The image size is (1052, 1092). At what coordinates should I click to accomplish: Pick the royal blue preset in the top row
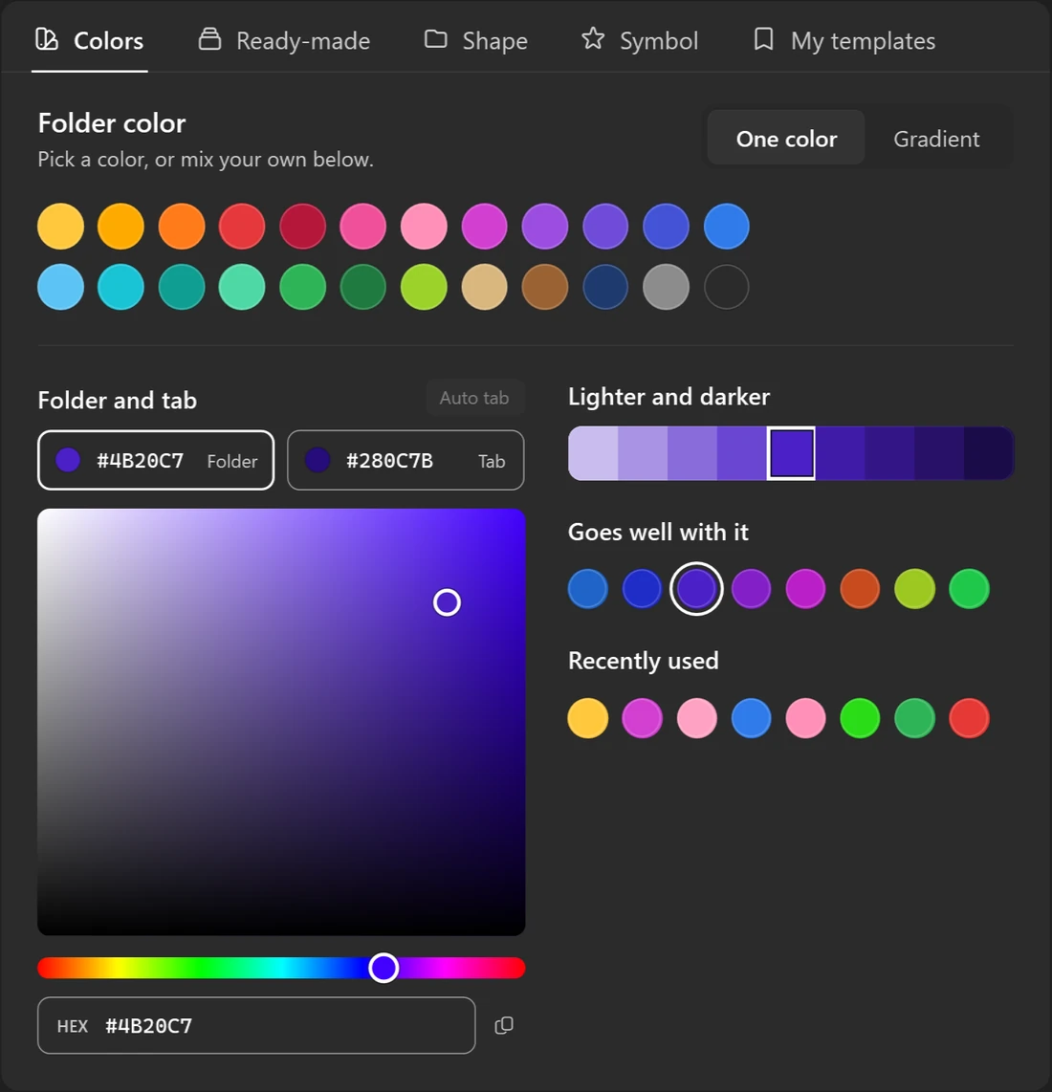[666, 227]
